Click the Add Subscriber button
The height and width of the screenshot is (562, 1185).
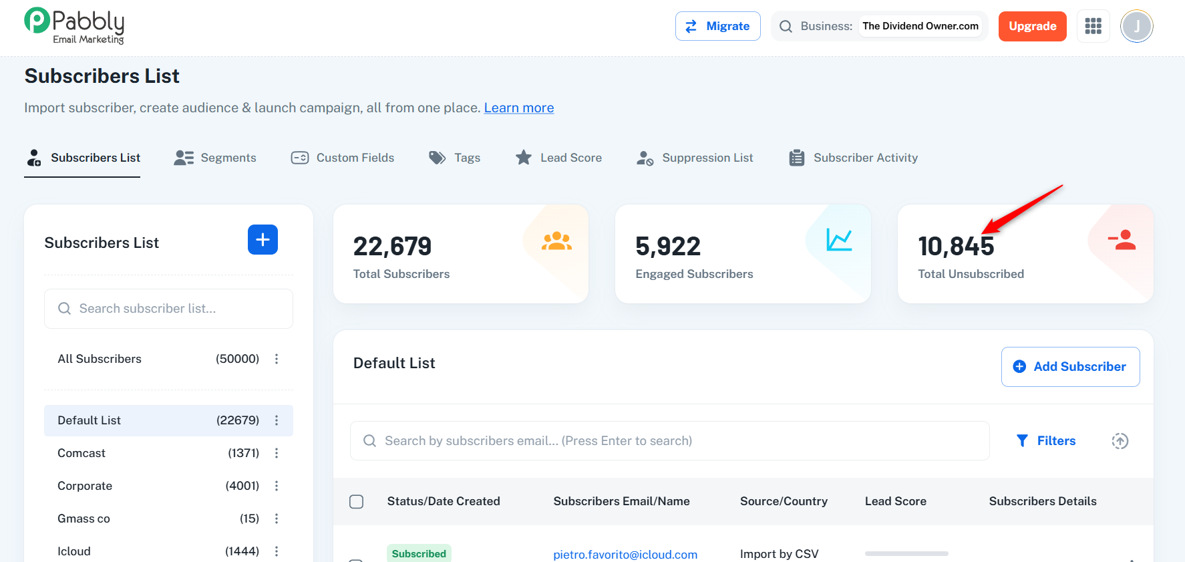tap(1070, 367)
